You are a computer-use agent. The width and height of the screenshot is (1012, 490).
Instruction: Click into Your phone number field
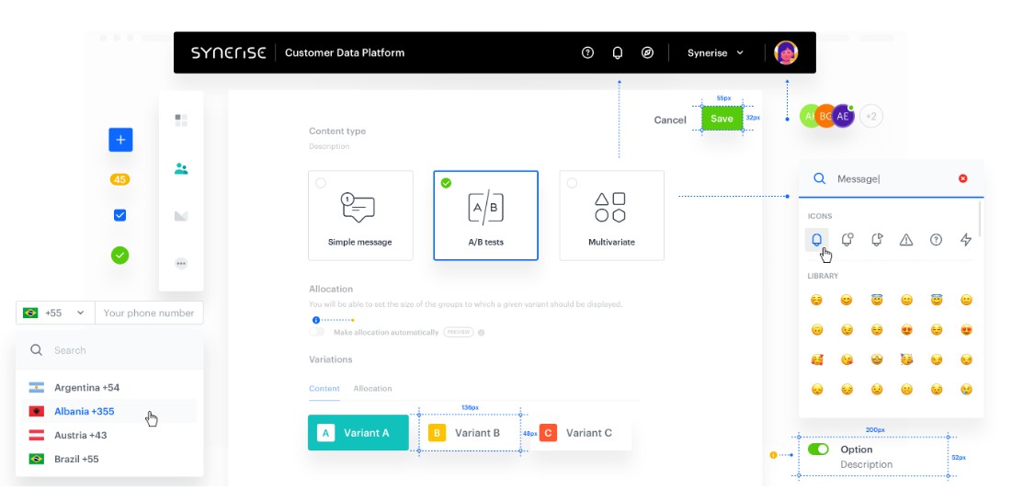pos(149,313)
